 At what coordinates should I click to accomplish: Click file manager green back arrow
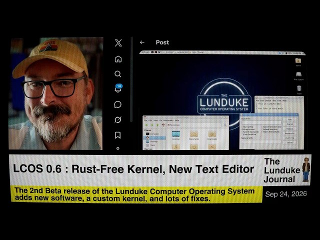tap(146, 125)
